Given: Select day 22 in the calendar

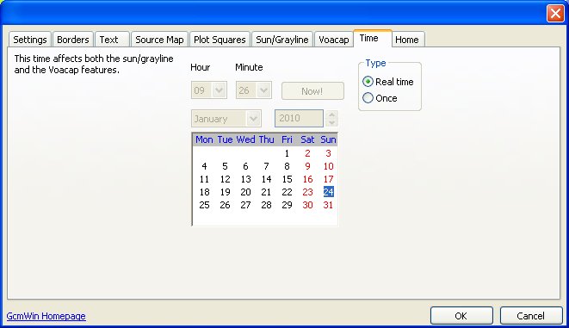Looking at the screenshot, I should click(x=287, y=192).
